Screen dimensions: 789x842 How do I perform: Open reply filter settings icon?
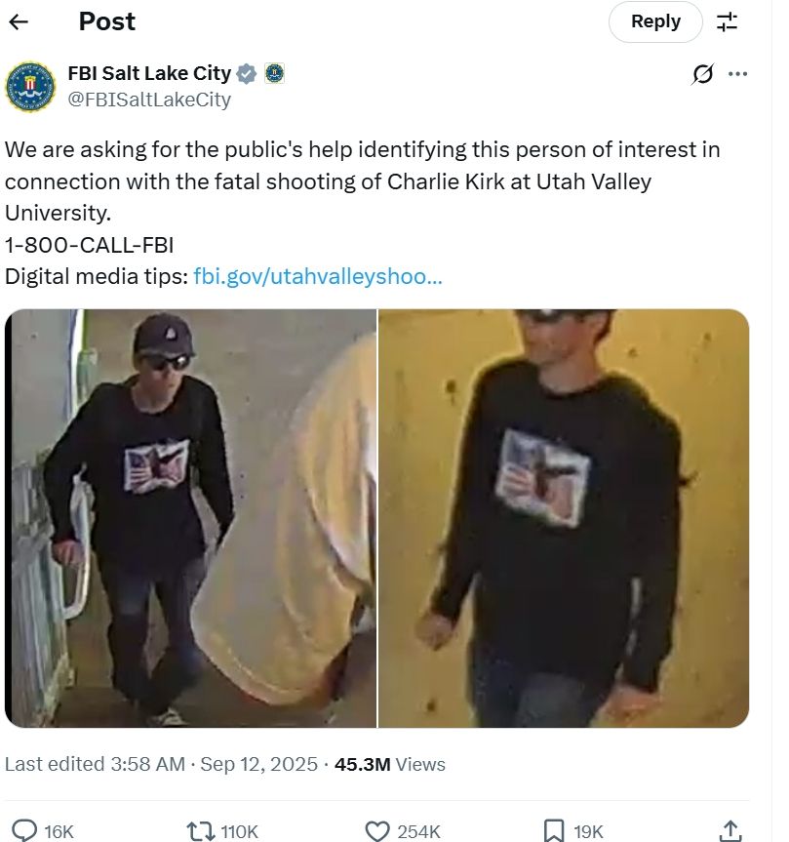727,22
